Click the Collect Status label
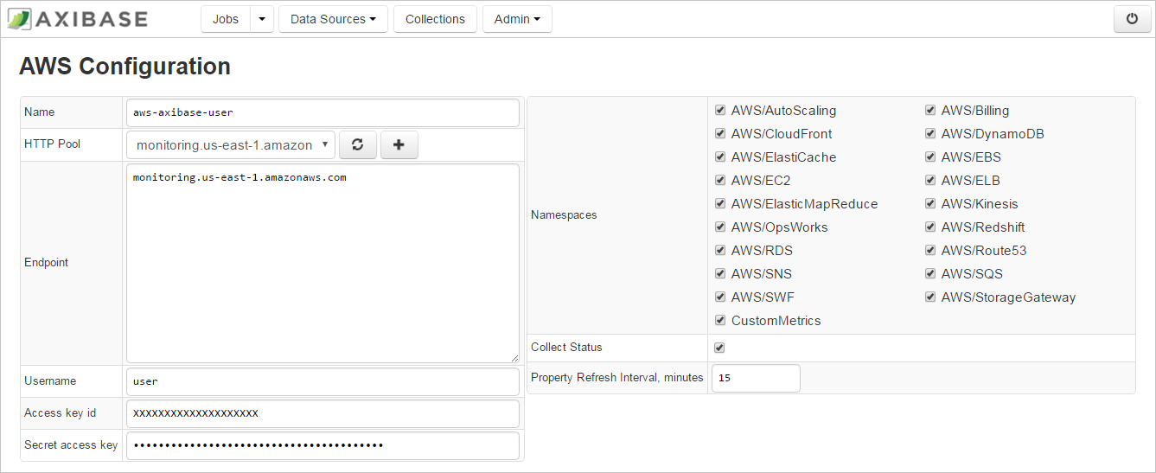Image resolution: width=1156 pixels, height=473 pixels. click(566, 348)
